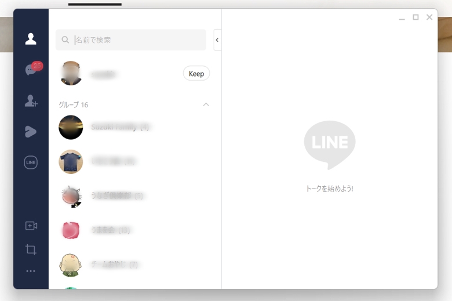Viewport: 452px width, 301px height.
Task: Click the Keep button
Action: 196,74
